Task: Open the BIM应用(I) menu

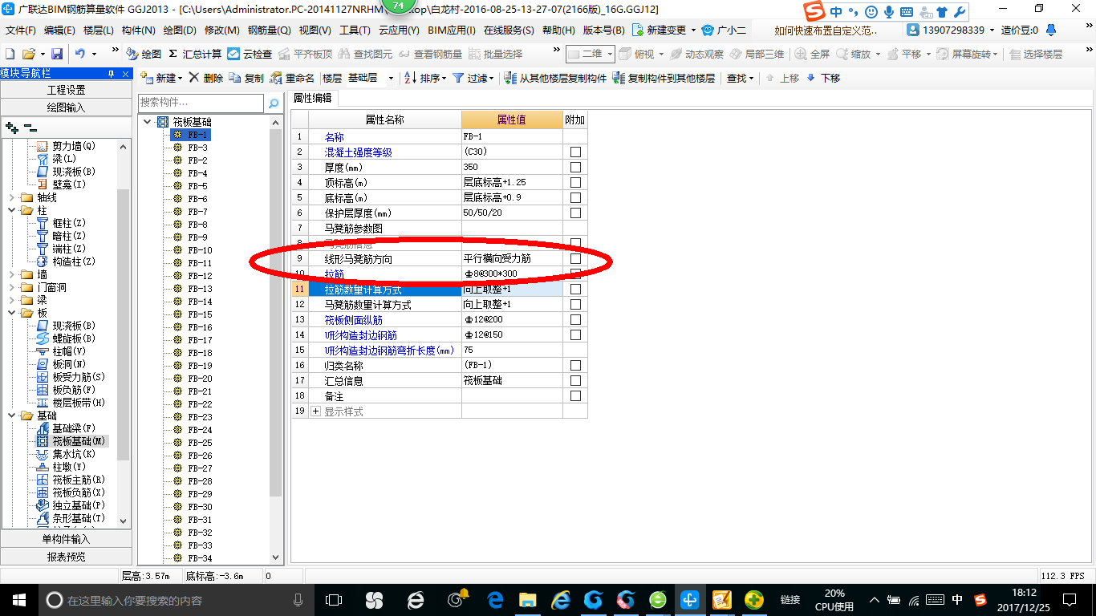Action: tap(452, 30)
